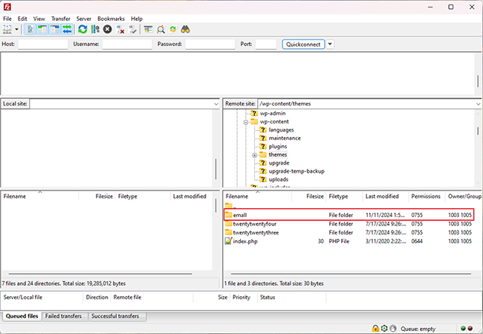Search for files with binoculars icon

185,29
